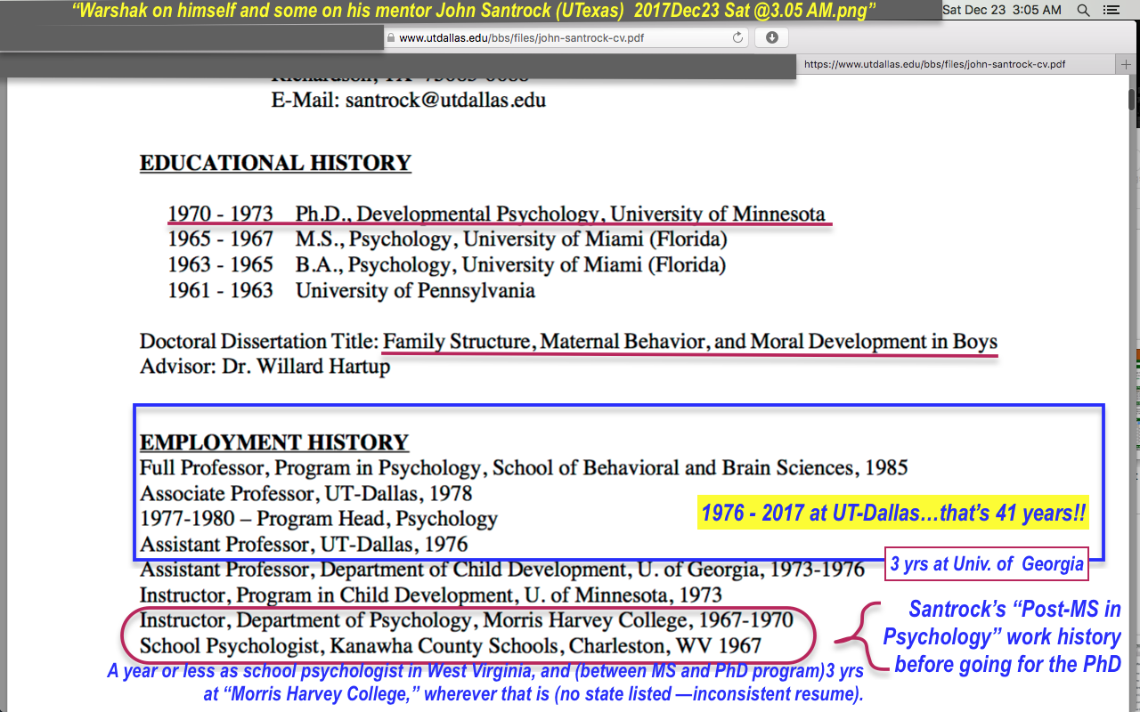Image resolution: width=1140 pixels, height=712 pixels.
Task: Select the john-santrock-cv.pdf browser tab
Action: click(x=935, y=64)
